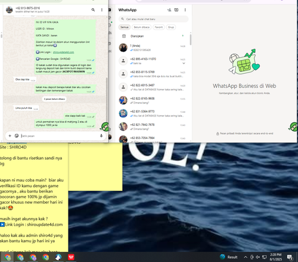
Task: Click the profile photo of the (Anda) chat
Action: tap(123, 48)
